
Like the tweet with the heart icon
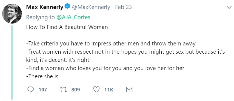point(96,90)
